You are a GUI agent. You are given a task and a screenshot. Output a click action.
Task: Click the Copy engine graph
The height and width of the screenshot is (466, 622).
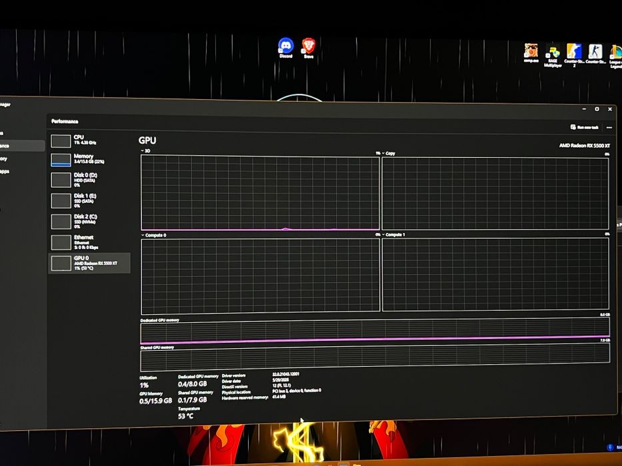[x=495, y=193]
